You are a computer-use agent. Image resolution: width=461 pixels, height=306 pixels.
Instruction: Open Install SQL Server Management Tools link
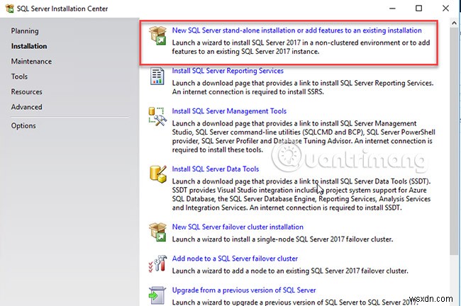pyautogui.click(x=229, y=111)
